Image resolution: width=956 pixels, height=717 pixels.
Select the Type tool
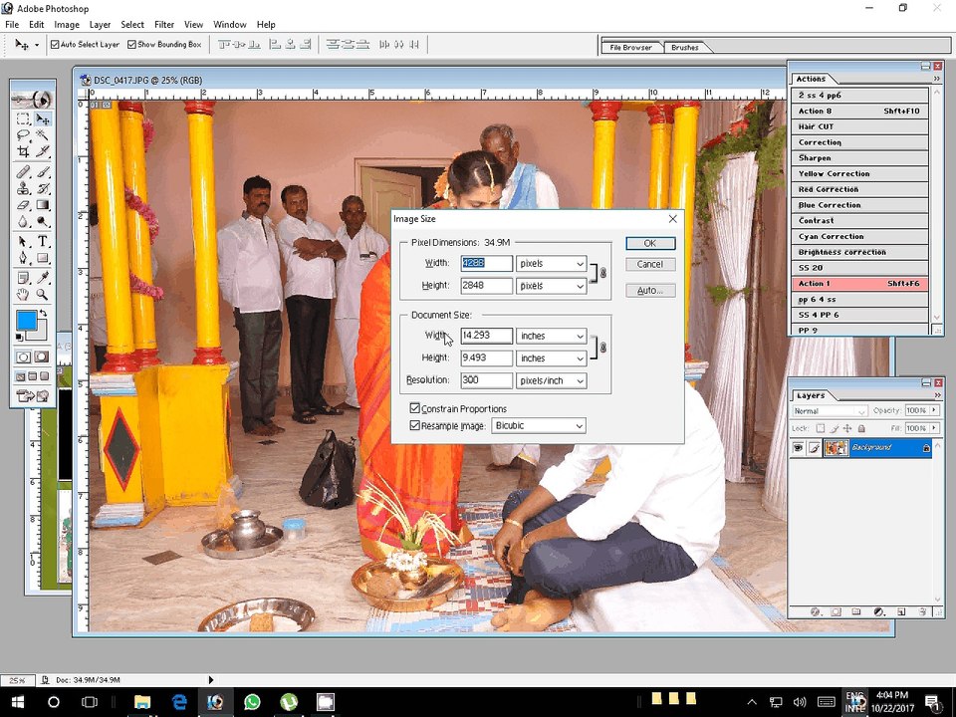point(42,241)
